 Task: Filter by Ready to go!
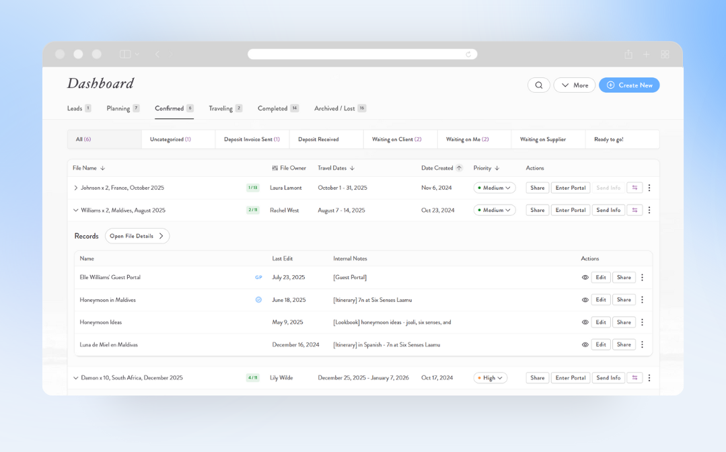(622, 139)
